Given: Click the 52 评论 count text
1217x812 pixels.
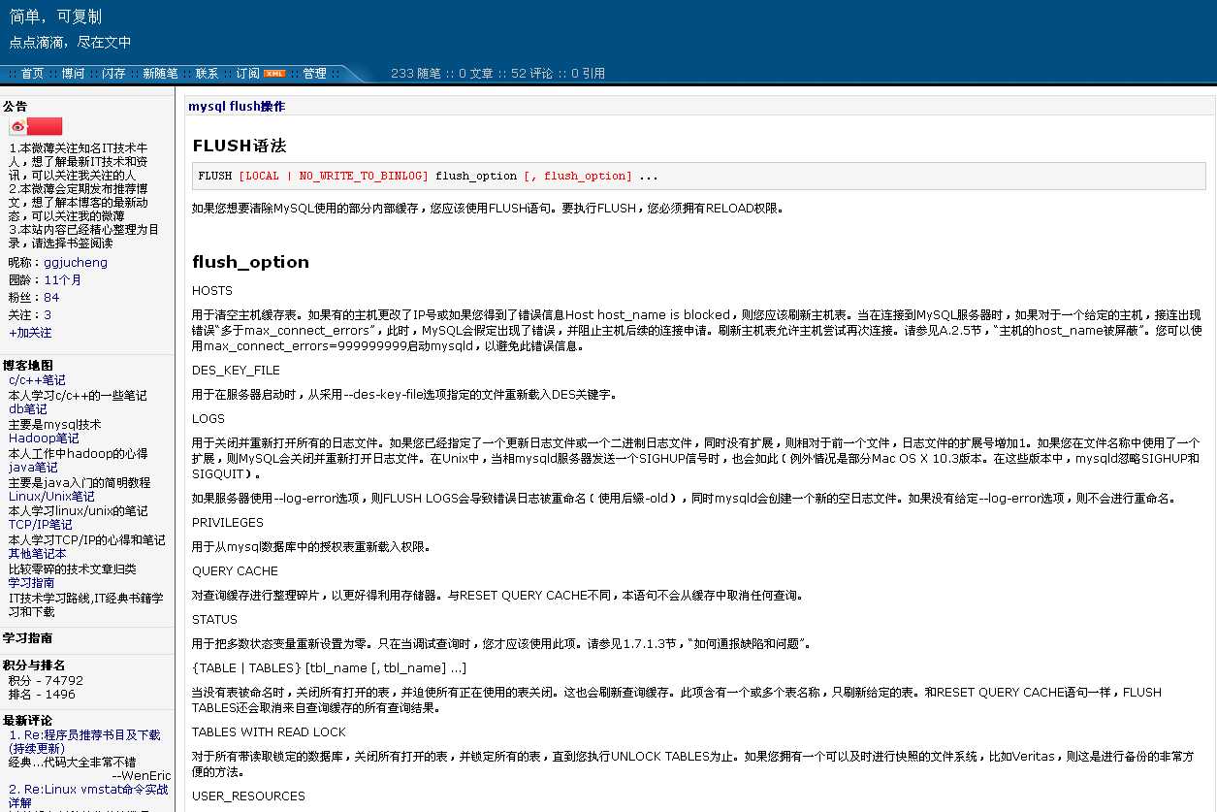Looking at the screenshot, I should click(531, 74).
